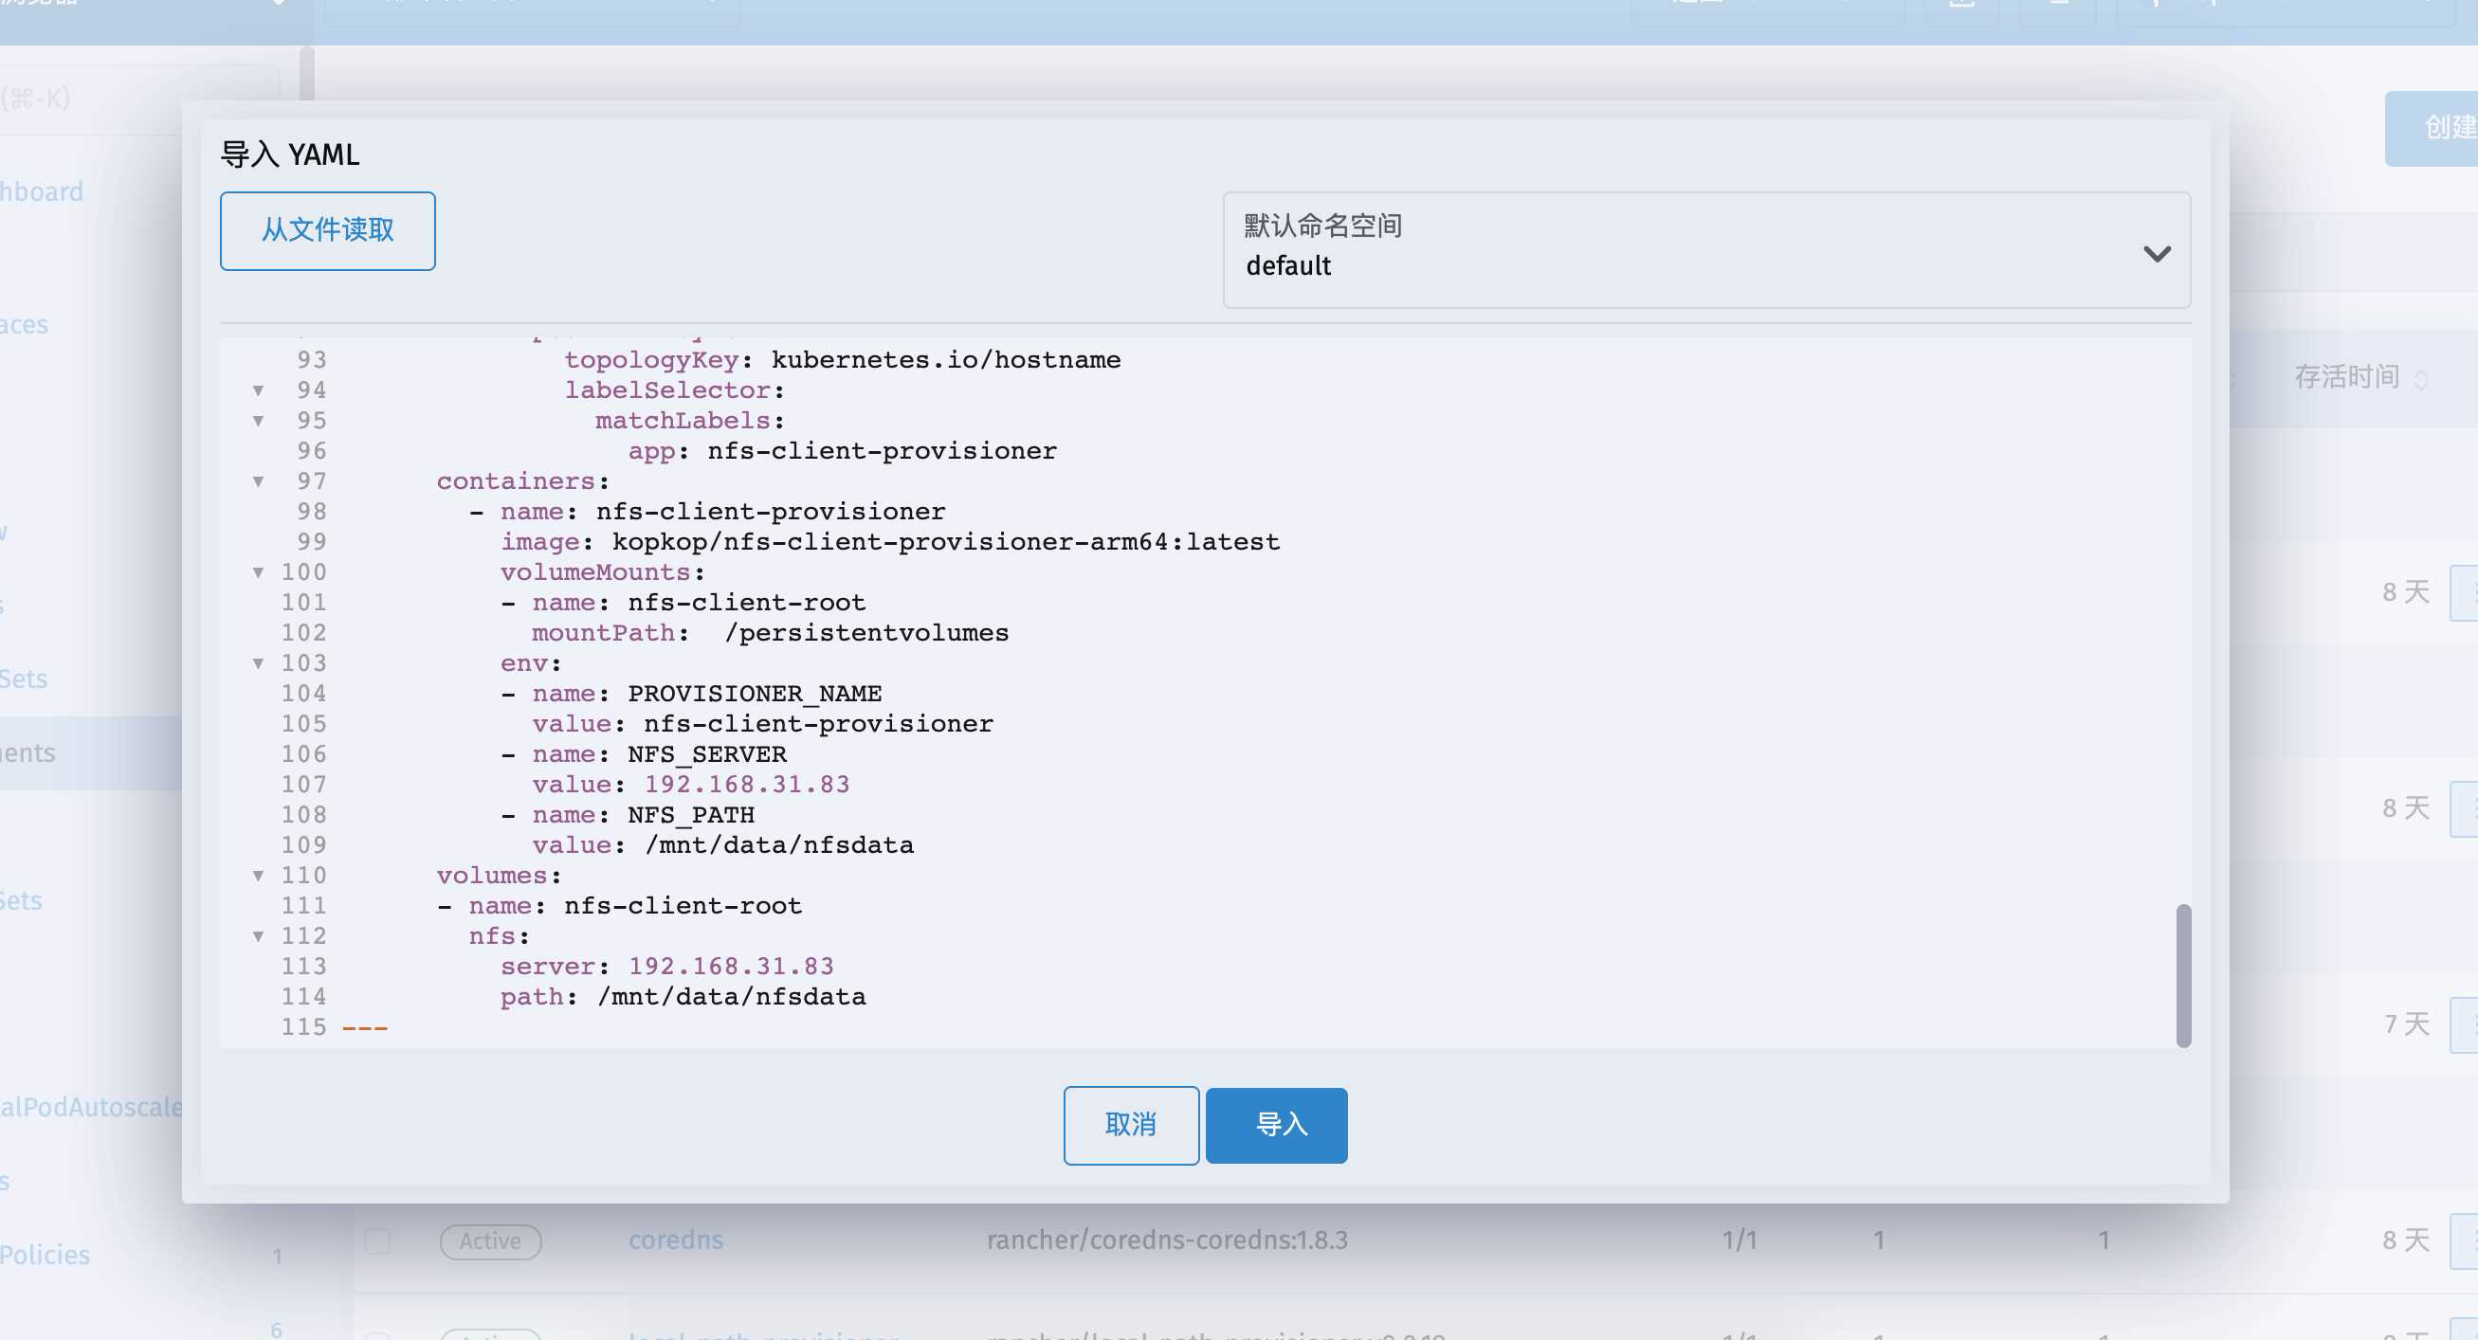Click the 存活时间 column sort icon
The image size is (2478, 1340).
2421,379
